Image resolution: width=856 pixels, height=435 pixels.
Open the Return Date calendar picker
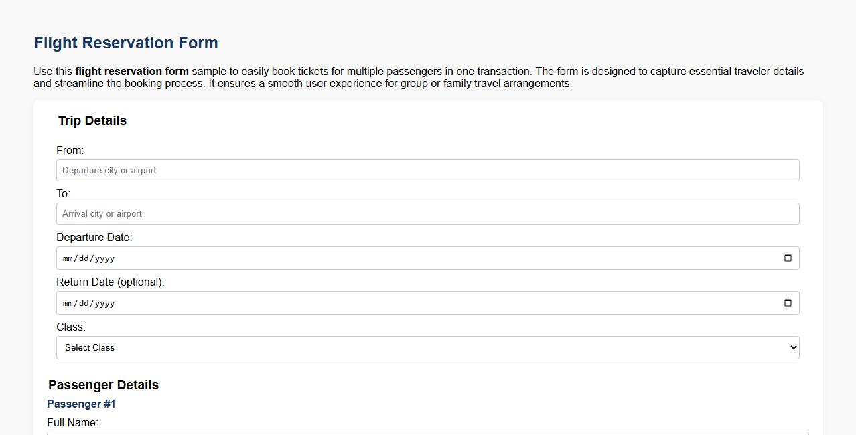[x=788, y=302]
